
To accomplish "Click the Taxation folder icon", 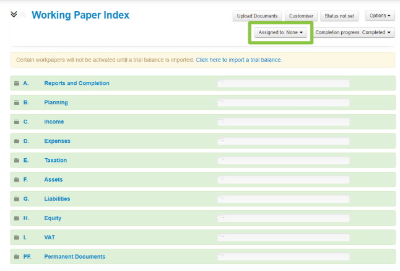I will click(16, 160).
